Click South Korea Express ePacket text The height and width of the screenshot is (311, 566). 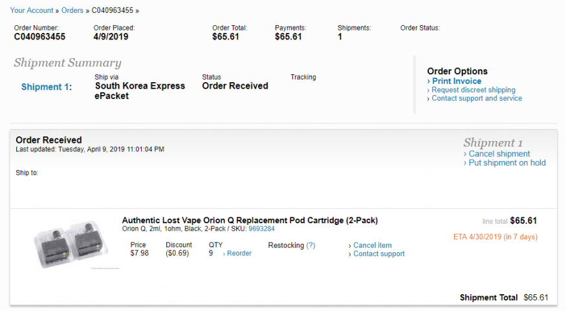pos(140,91)
